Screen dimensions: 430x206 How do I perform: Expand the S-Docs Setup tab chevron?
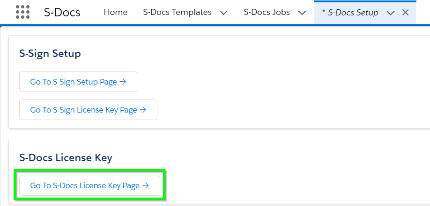click(390, 13)
